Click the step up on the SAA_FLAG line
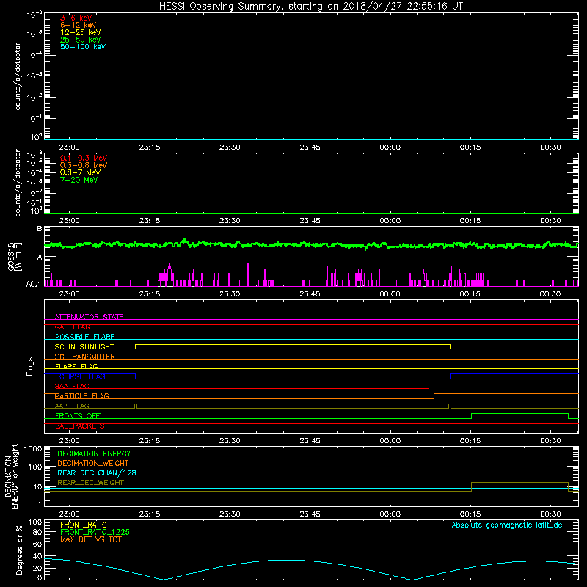 click(429, 387)
